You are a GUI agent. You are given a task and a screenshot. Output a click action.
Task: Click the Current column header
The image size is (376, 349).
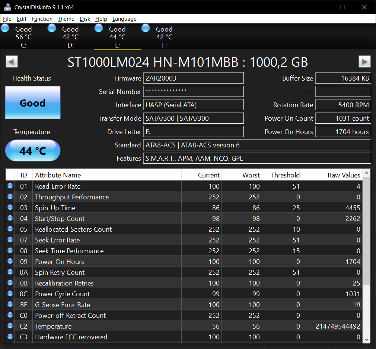(x=201, y=175)
